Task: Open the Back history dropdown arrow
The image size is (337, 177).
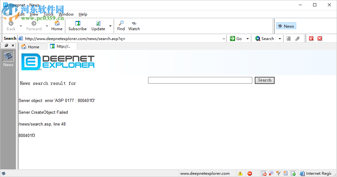Action: tap(21, 26)
